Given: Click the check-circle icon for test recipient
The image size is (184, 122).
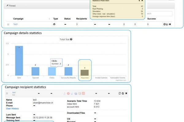Looking at the screenshot, I should coord(123,93).
